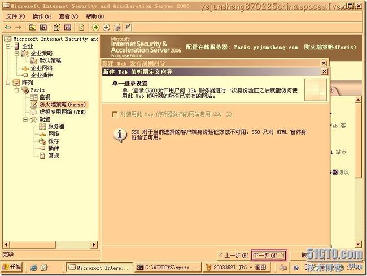Click the Up one level folder icon
The height and width of the screenshot is (276, 367).
pyautogui.click(x=32, y=28)
